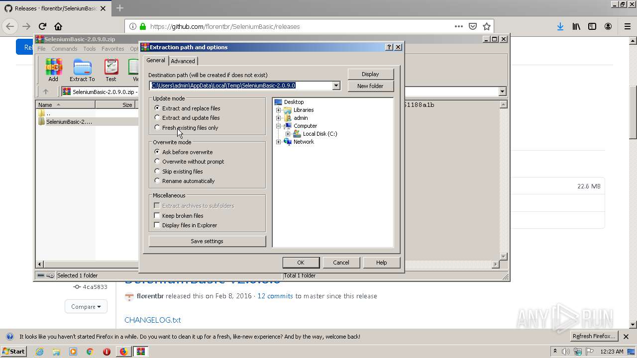Open WinRAR Favorites menu
The height and width of the screenshot is (358, 637).
click(x=113, y=49)
